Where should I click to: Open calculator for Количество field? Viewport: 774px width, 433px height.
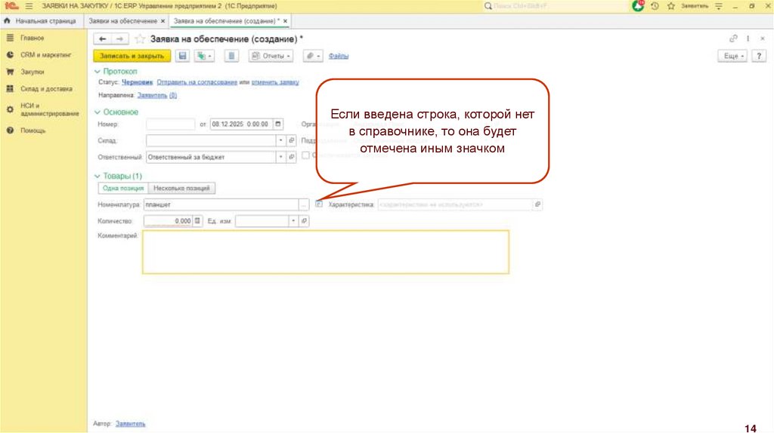point(198,221)
